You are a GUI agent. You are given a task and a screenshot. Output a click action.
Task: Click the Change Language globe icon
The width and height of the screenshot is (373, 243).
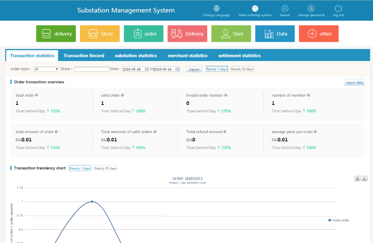(x=216, y=8)
